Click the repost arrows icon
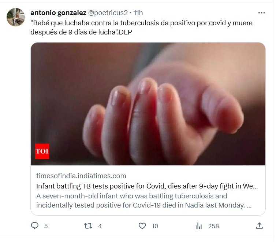Viewport: 276px width, 242px height. (x=88, y=226)
